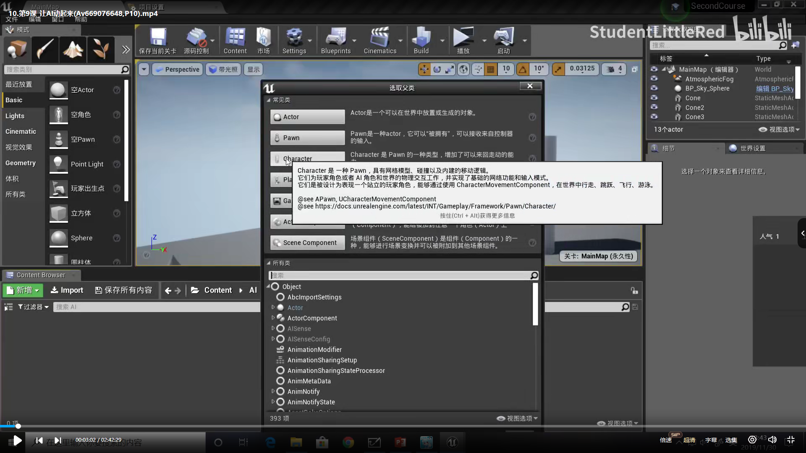The width and height of the screenshot is (806, 453).
Task: Open the Settings toolbar icon
Action: click(294, 41)
